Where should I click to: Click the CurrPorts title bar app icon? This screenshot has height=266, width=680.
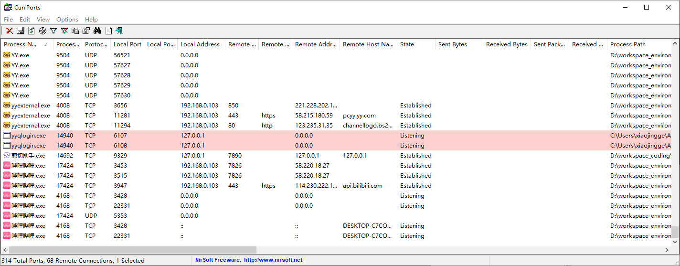(8, 7)
